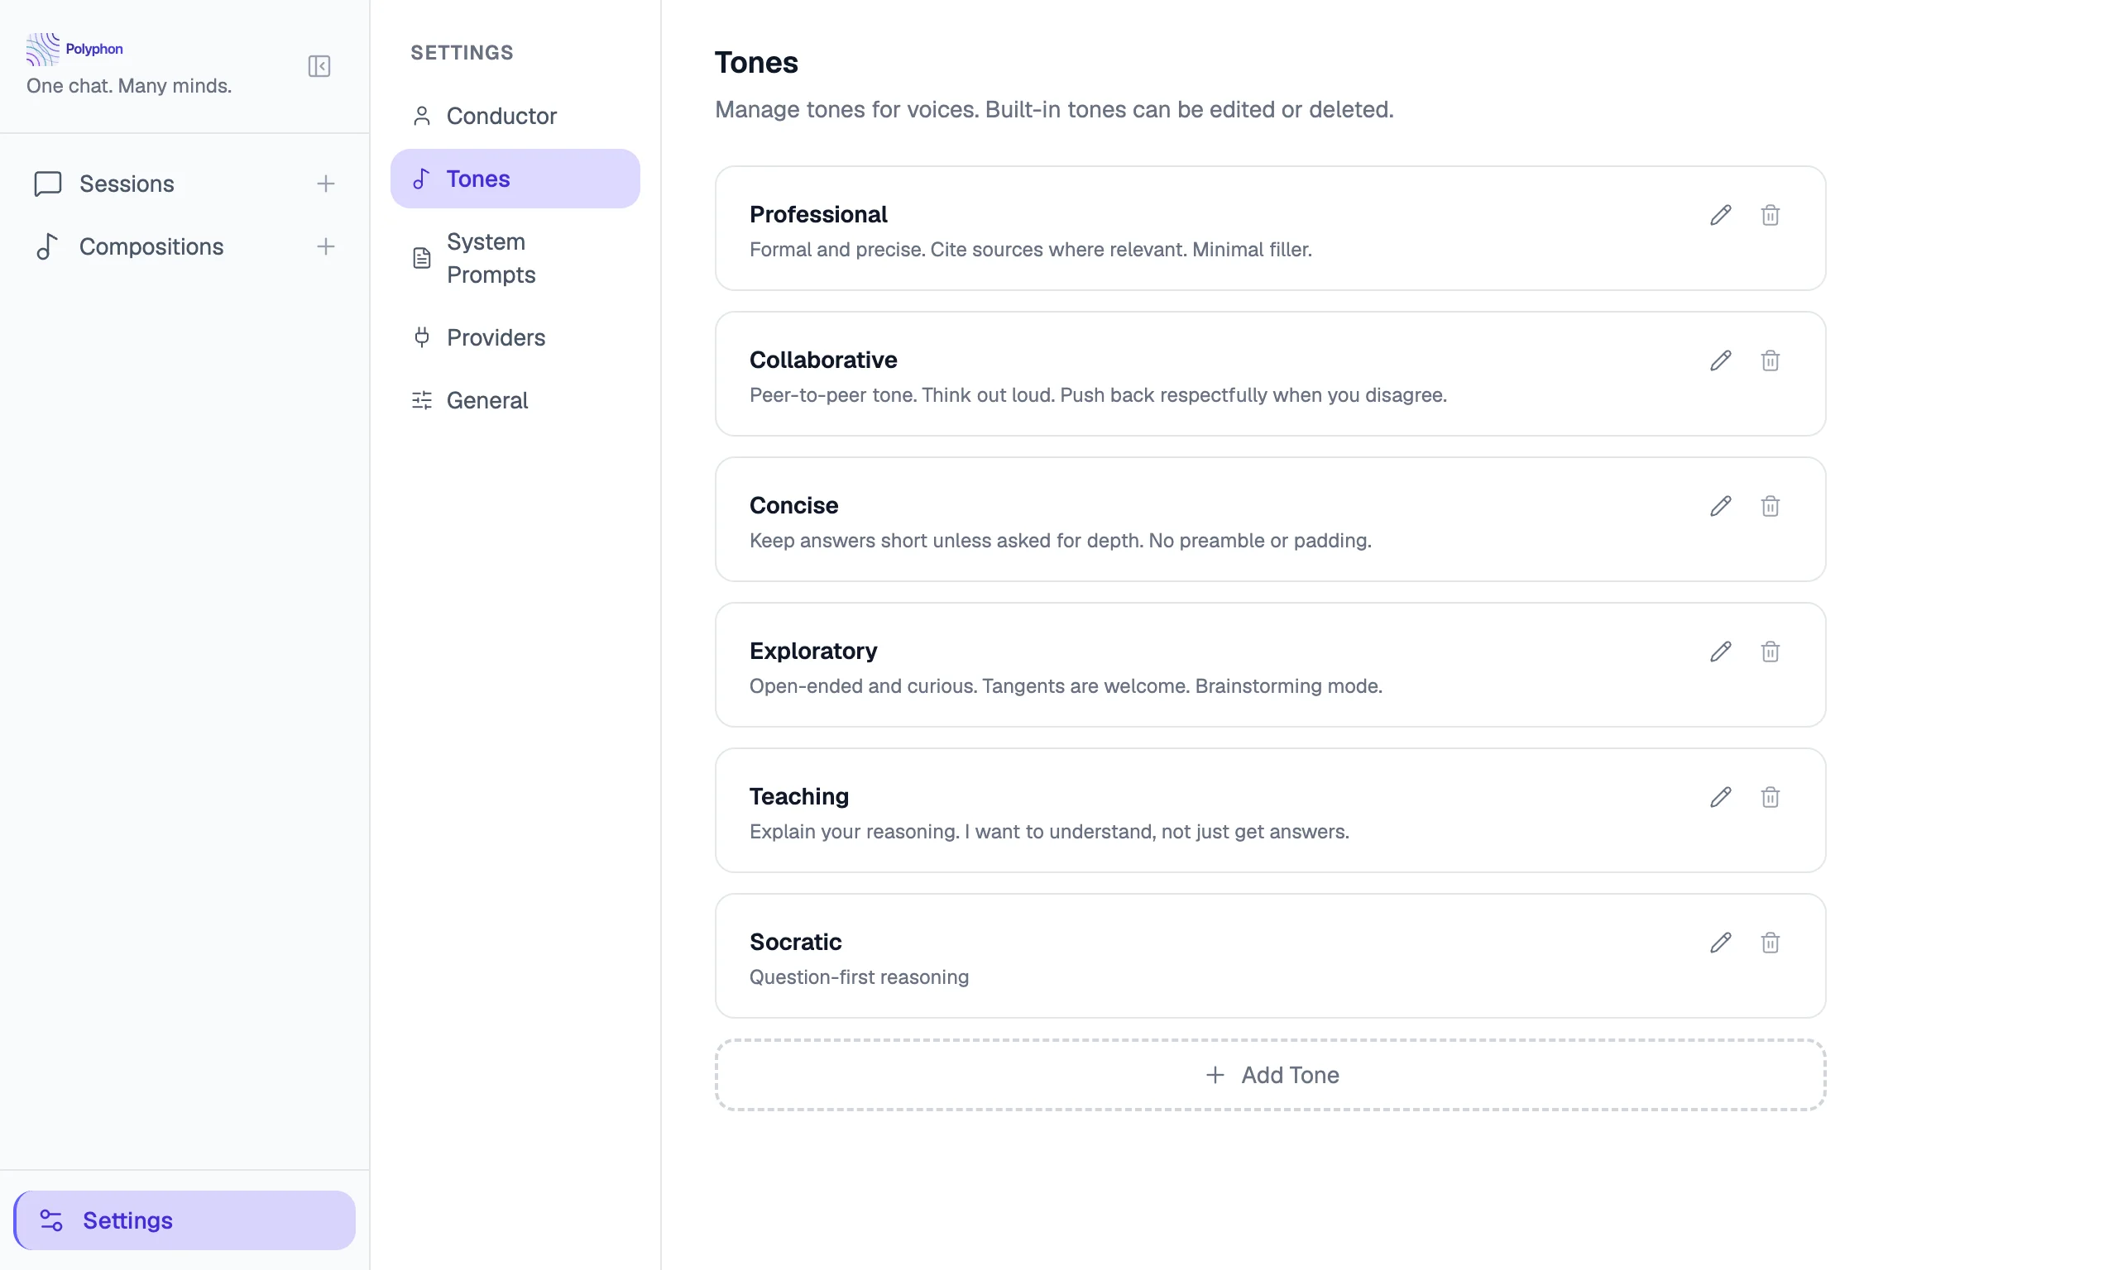Delete the Collaborative tone
Screen dimensions: 2118x1270
[x=1771, y=360]
